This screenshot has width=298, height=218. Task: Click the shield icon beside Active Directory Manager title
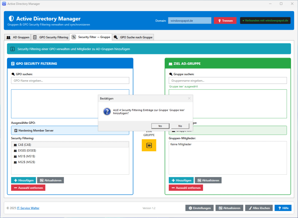tap(11, 18)
